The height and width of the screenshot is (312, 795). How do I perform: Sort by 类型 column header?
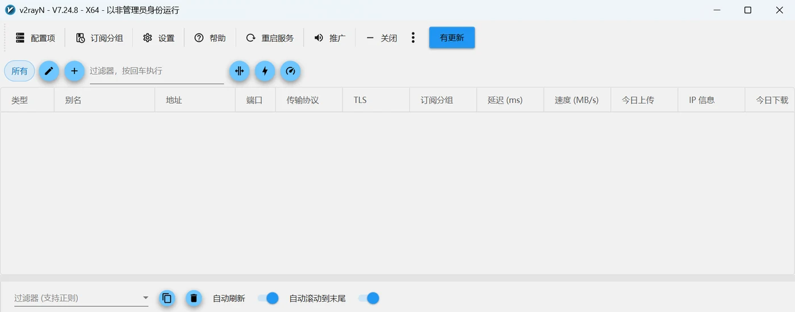[27, 100]
